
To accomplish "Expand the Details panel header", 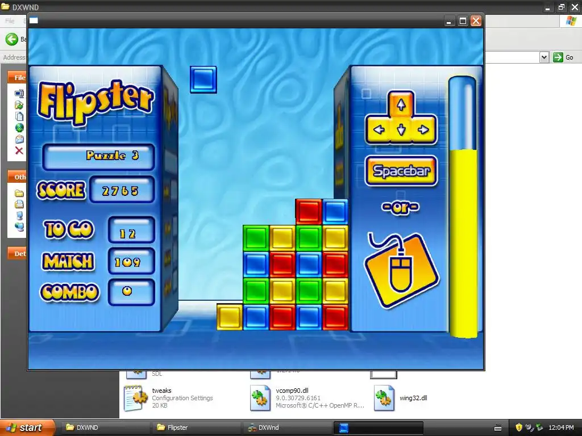I will coord(17,254).
